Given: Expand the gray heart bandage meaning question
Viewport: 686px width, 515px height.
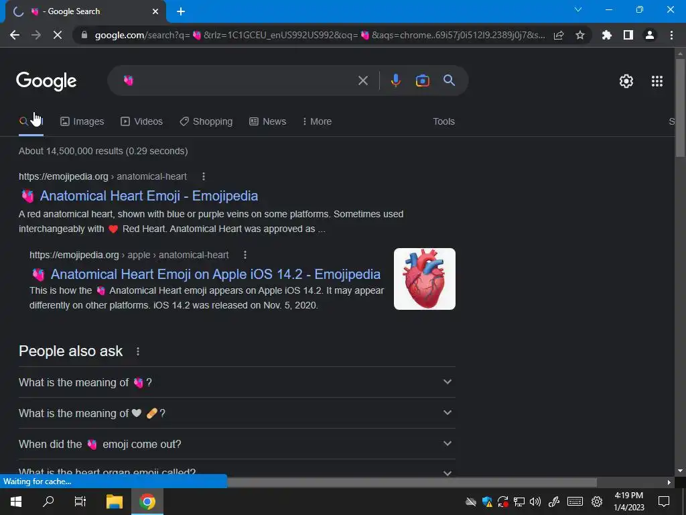Looking at the screenshot, I should coord(236,413).
